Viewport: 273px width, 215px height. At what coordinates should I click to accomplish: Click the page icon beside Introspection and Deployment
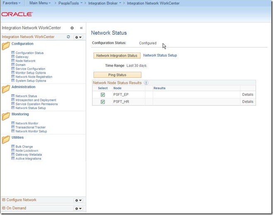[13, 100]
